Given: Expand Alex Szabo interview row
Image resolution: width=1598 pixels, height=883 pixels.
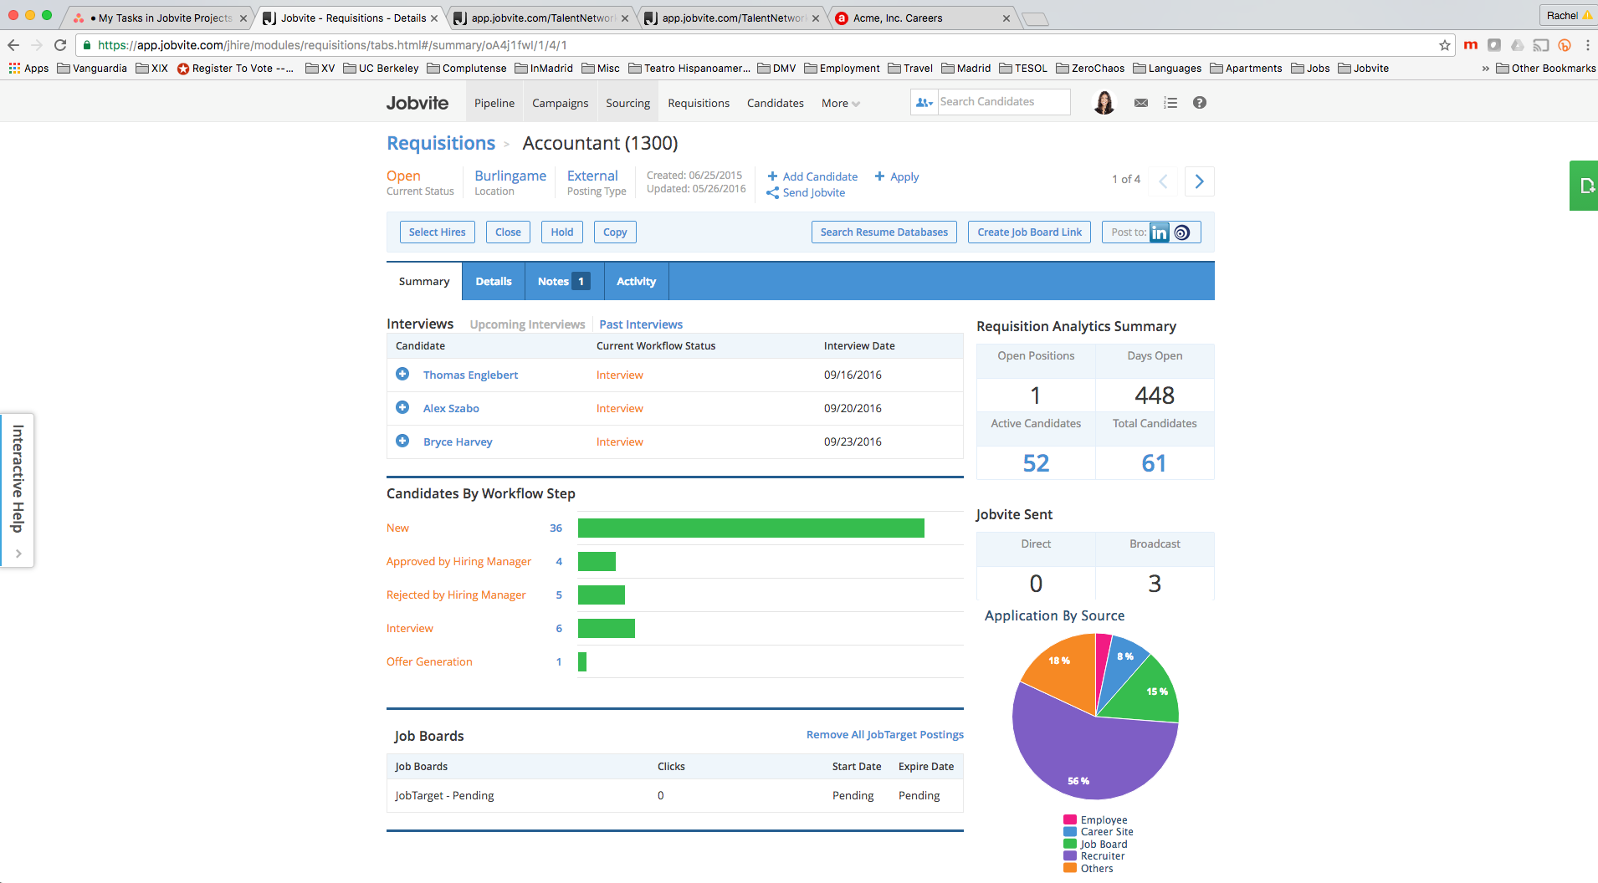Looking at the screenshot, I should 402,408.
